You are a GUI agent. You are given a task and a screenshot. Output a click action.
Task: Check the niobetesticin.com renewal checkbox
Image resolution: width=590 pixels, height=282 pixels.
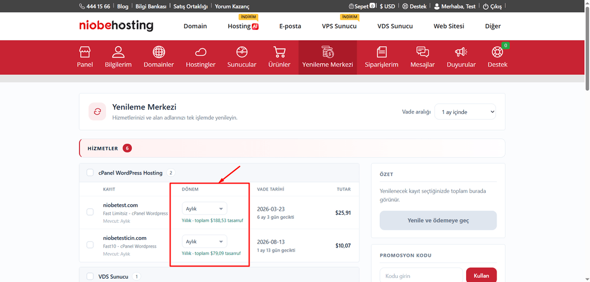[90, 245]
